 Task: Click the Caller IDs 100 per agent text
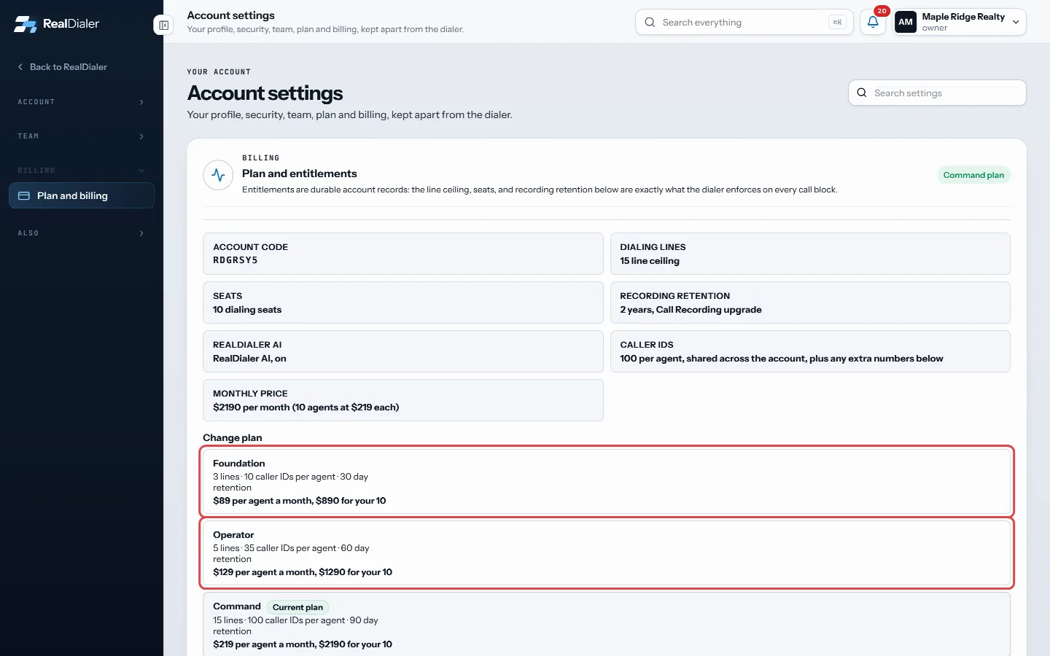coord(782,359)
